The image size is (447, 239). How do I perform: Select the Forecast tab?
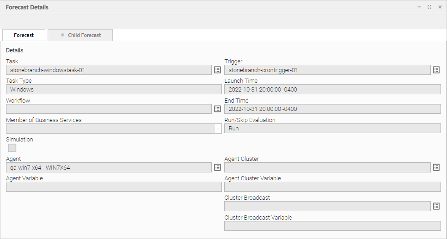point(24,35)
